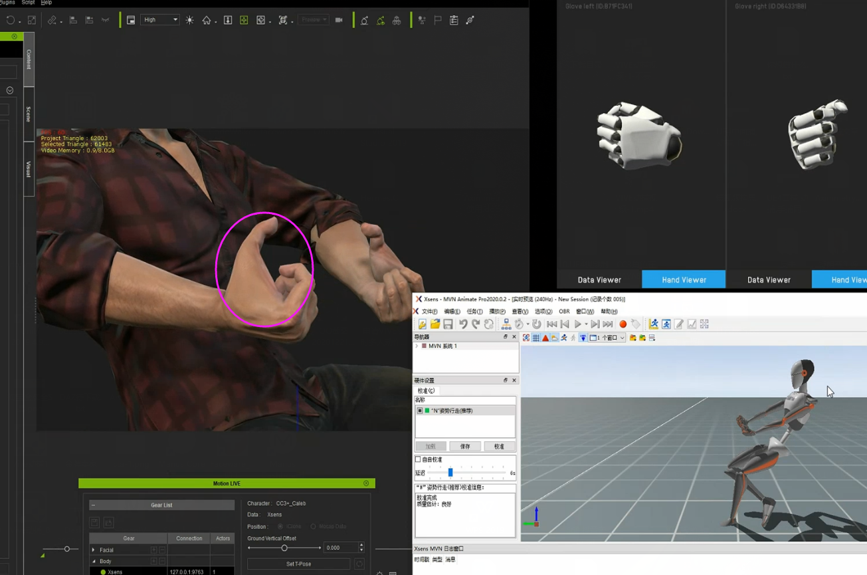The image size is (867, 575).
Task: Click the Ground Vertical Offset value field
Action: [x=341, y=548]
